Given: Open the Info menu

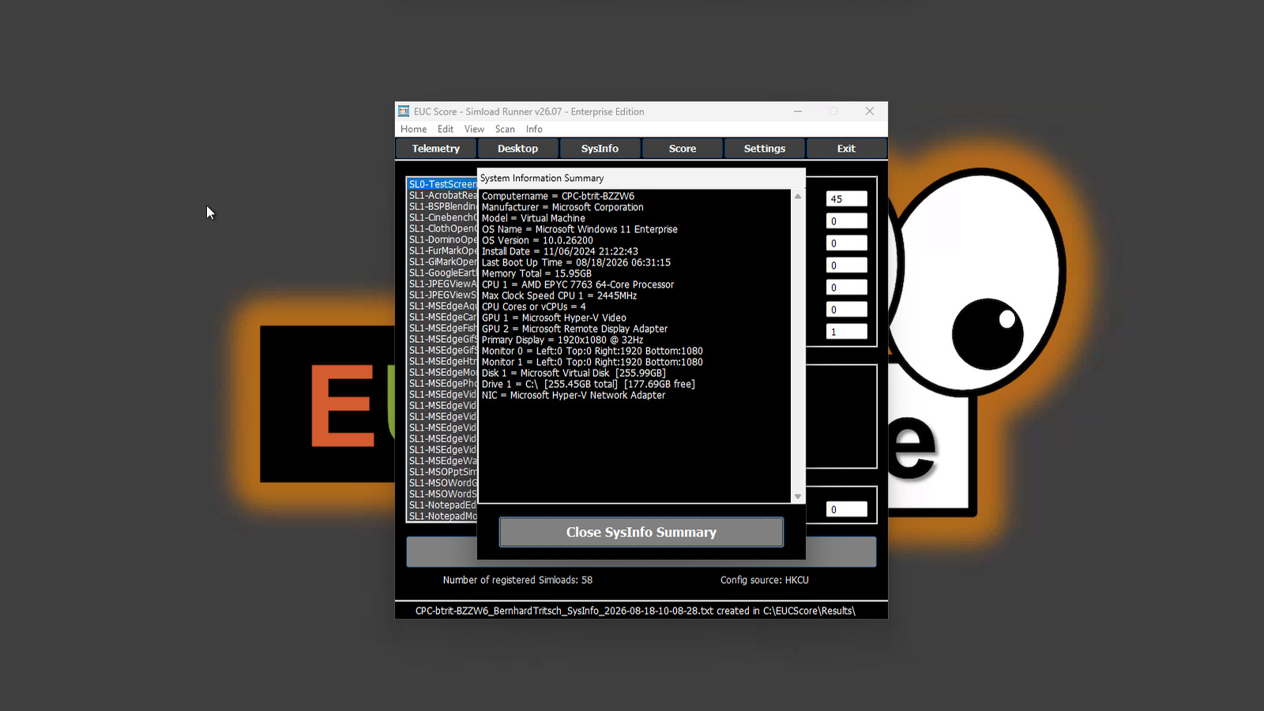Looking at the screenshot, I should [534, 130].
